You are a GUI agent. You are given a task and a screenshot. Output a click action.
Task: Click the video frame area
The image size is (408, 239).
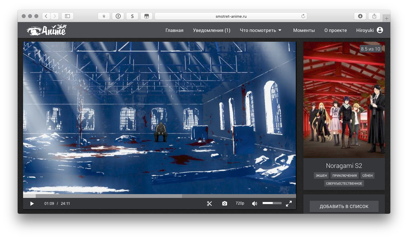160,118
